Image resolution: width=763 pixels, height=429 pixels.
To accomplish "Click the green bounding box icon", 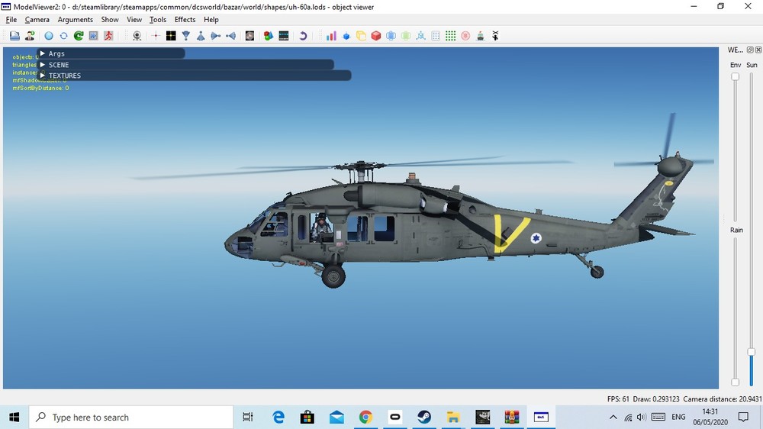I will coord(406,36).
